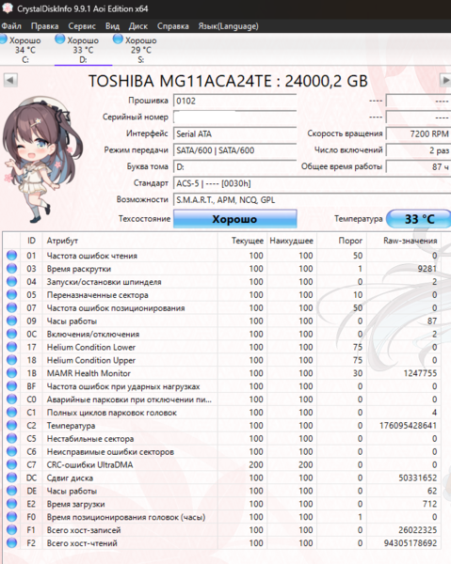Click status orb for ID BF shock error row
Screen dimensions: 451x564
(x=12, y=386)
